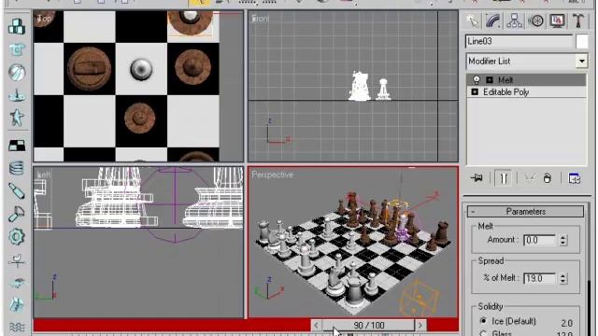Click the time slider showing 90 / 100
This screenshot has width=598, height=336.
[368, 326]
